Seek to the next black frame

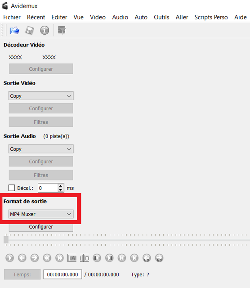click(x=109, y=258)
